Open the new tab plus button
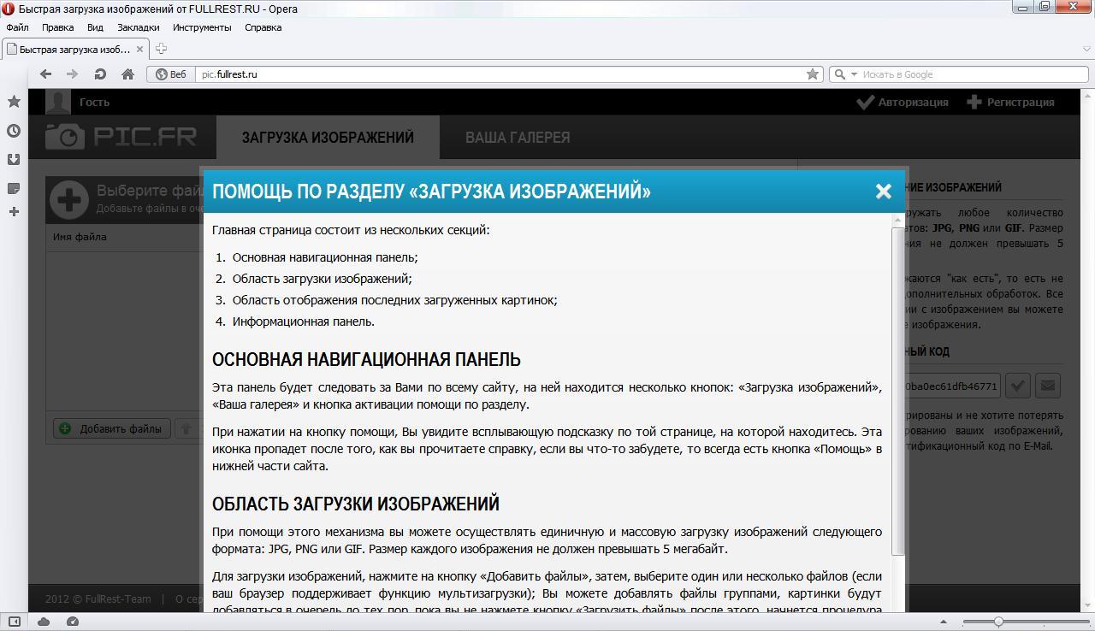 pos(161,49)
